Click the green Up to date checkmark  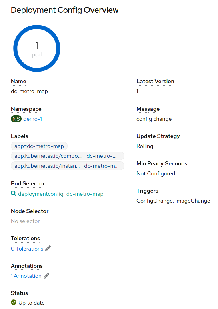pos(14,302)
